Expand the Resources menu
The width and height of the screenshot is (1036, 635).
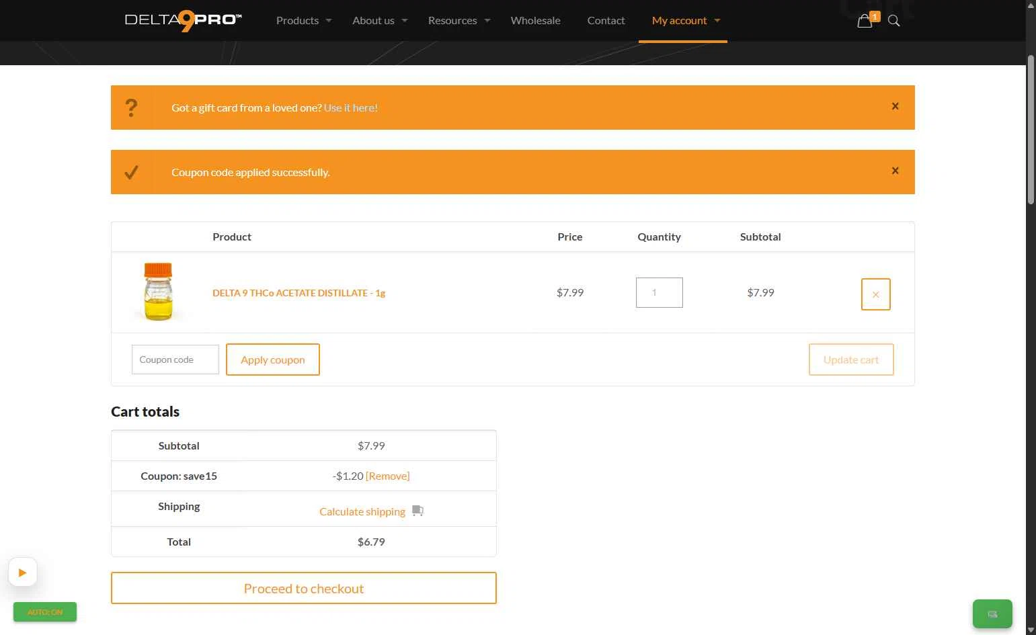coord(459,21)
